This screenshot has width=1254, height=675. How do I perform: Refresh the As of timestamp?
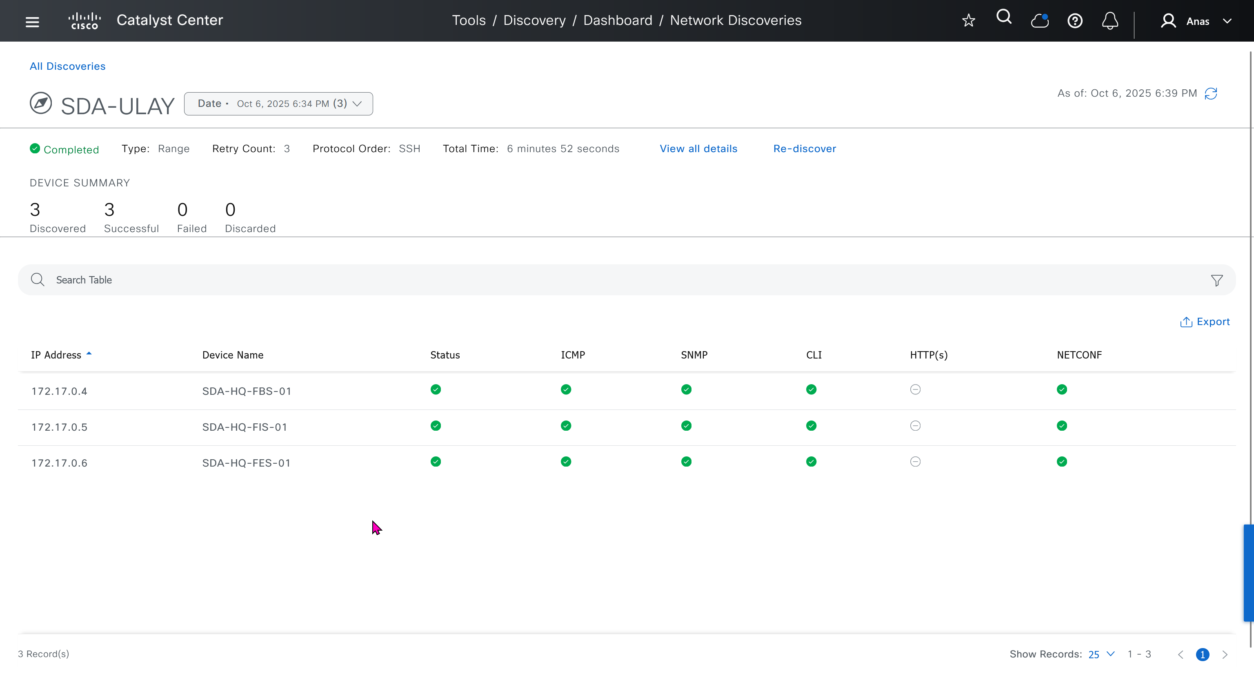point(1211,93)
